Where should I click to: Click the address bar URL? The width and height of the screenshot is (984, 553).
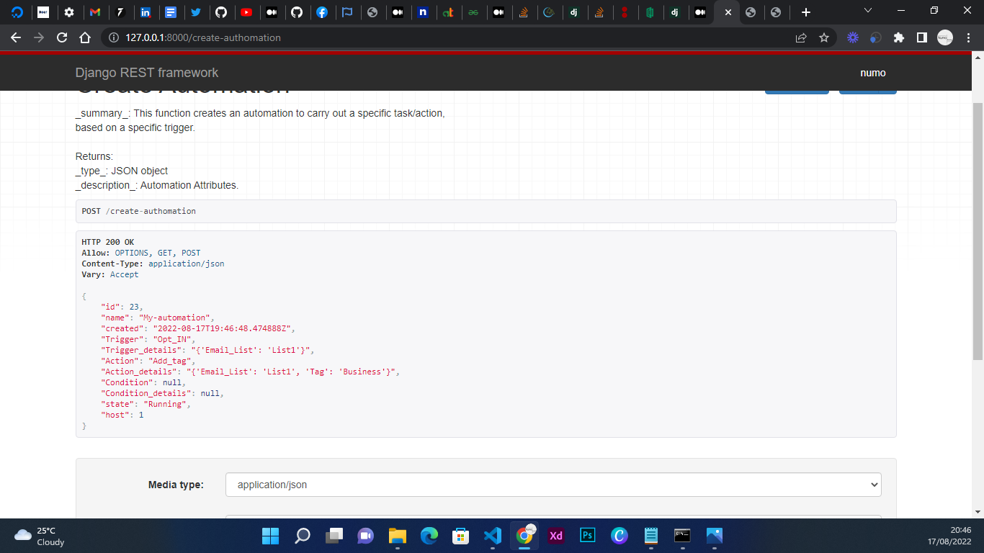pos(203,37)
